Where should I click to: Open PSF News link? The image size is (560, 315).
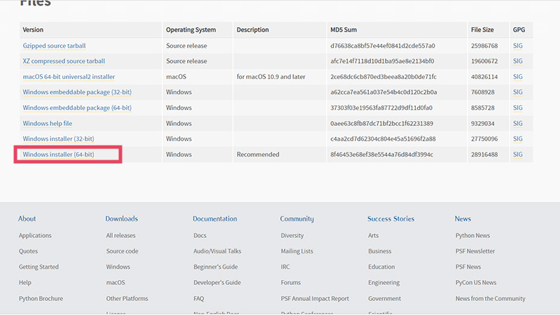pyautogui.click(x=468, y=267)
